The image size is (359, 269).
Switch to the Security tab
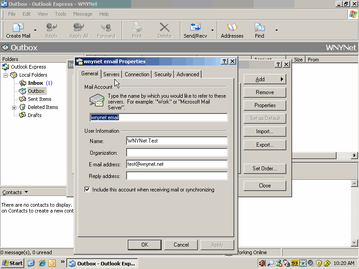point(163,74)
